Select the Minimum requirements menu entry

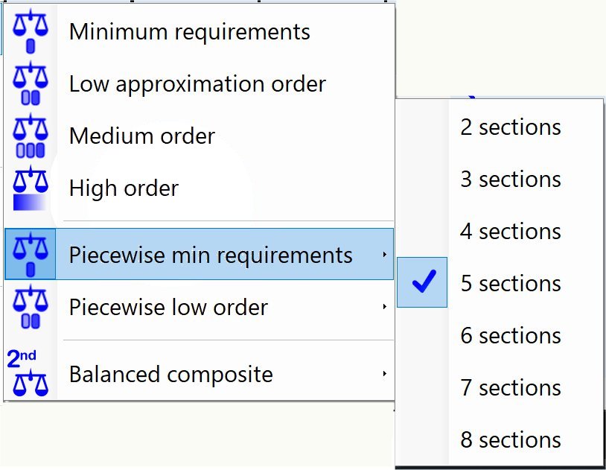coord(189,32)
